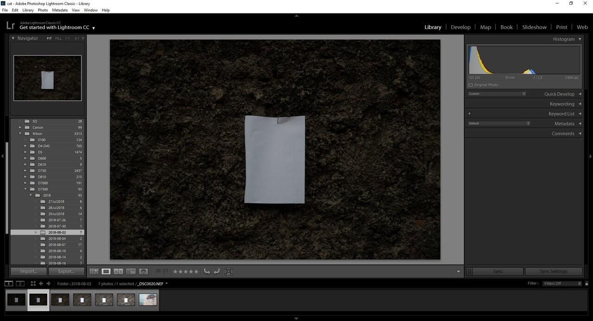Collapse the Navigator panel
This screenshot has height=321, width=593.
point(13,38)
